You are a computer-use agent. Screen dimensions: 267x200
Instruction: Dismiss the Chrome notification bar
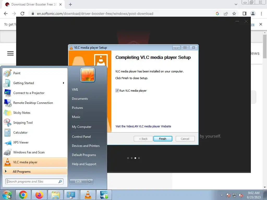click(261, 24)
